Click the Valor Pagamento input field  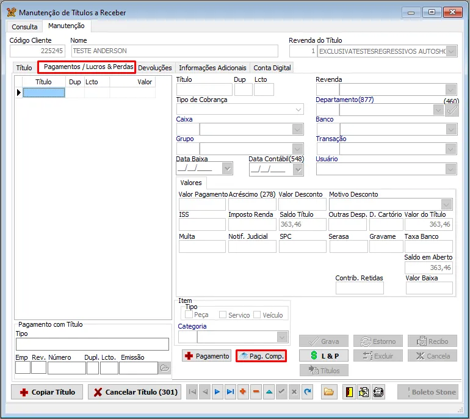click(202, 205)
